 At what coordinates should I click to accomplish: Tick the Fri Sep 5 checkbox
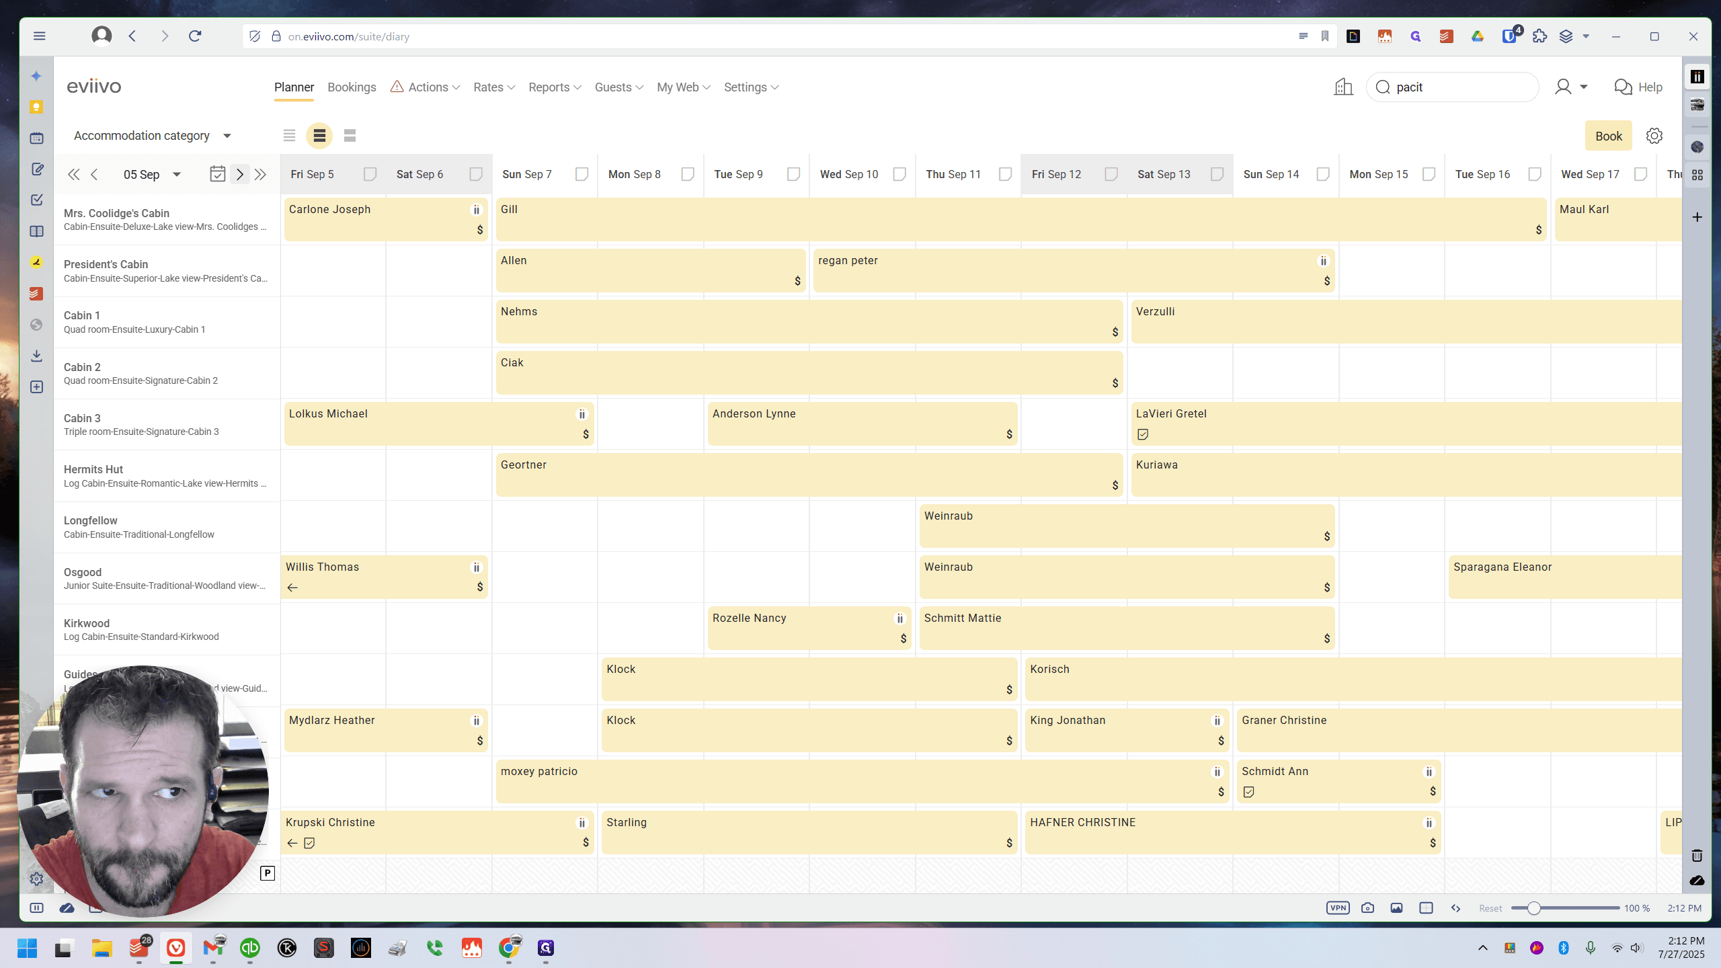coord(370,174)
